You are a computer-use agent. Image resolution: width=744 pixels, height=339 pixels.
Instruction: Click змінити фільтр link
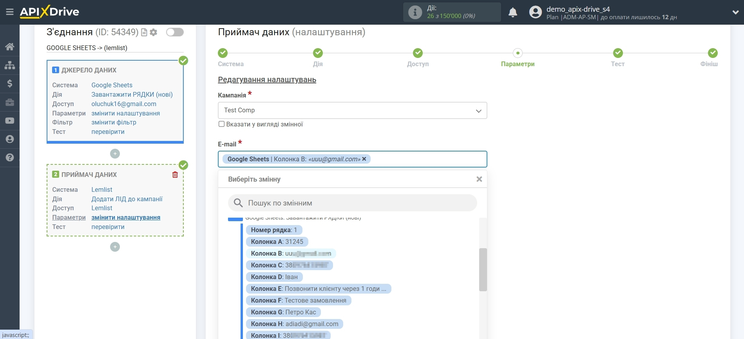click(114, 122)
